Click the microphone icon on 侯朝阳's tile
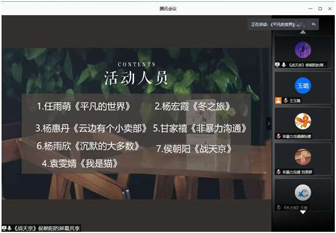The height and width of the screenshot is (233, 336). [284, 64]
